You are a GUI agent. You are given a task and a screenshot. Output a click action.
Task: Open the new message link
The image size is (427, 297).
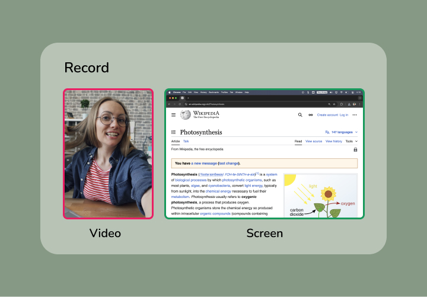pos(203,163)
